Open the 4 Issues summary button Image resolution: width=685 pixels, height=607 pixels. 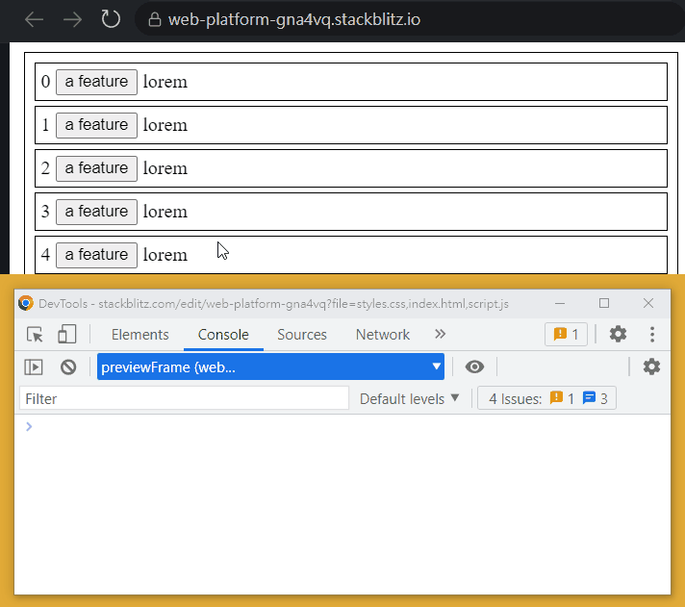pos(547,398)
